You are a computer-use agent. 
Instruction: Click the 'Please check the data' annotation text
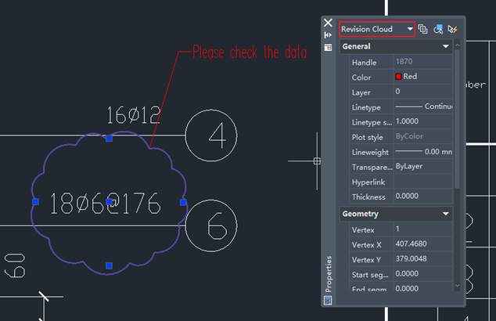point(250,52)
